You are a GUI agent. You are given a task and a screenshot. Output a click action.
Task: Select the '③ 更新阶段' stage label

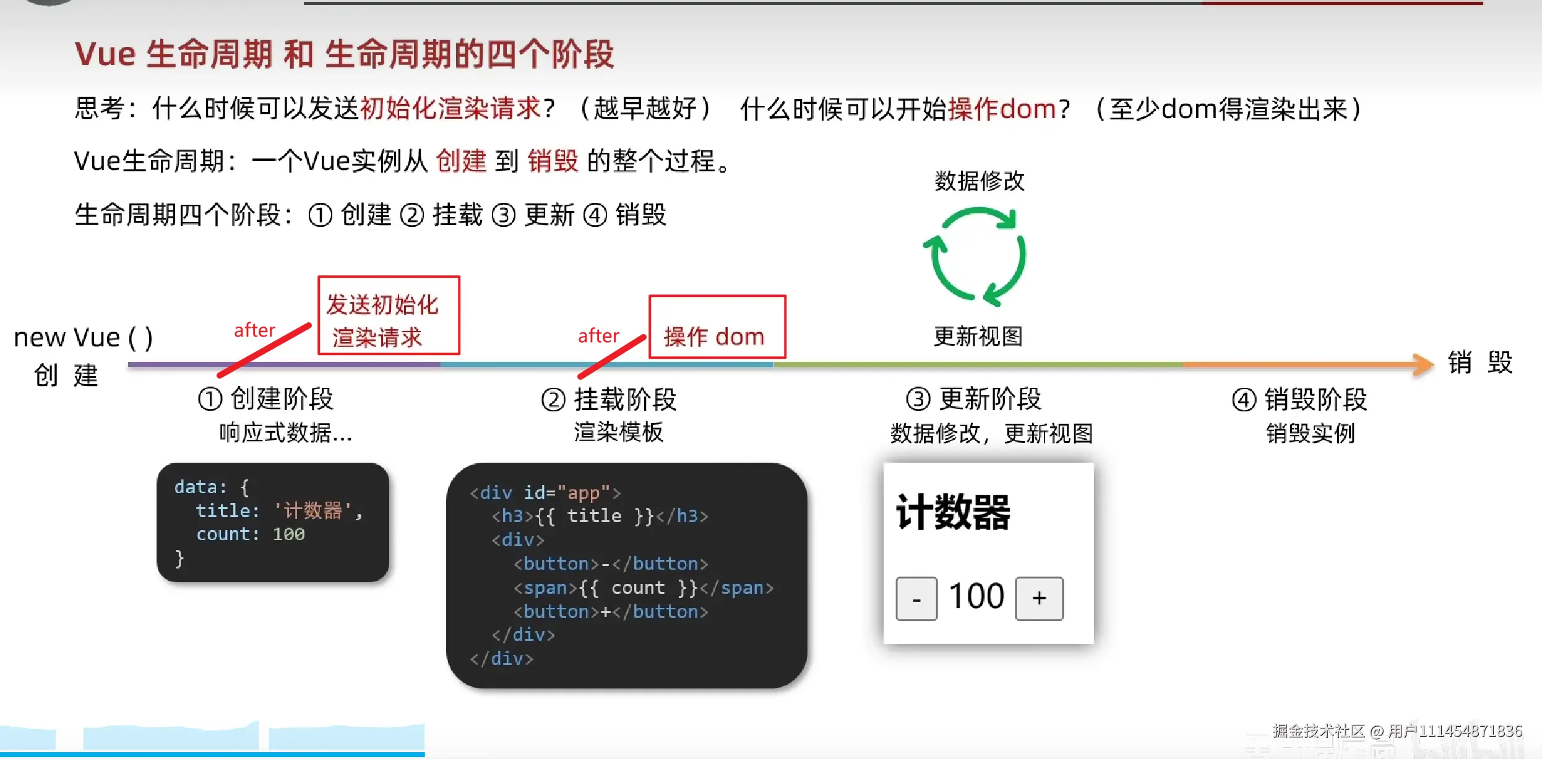click(974, 399)
